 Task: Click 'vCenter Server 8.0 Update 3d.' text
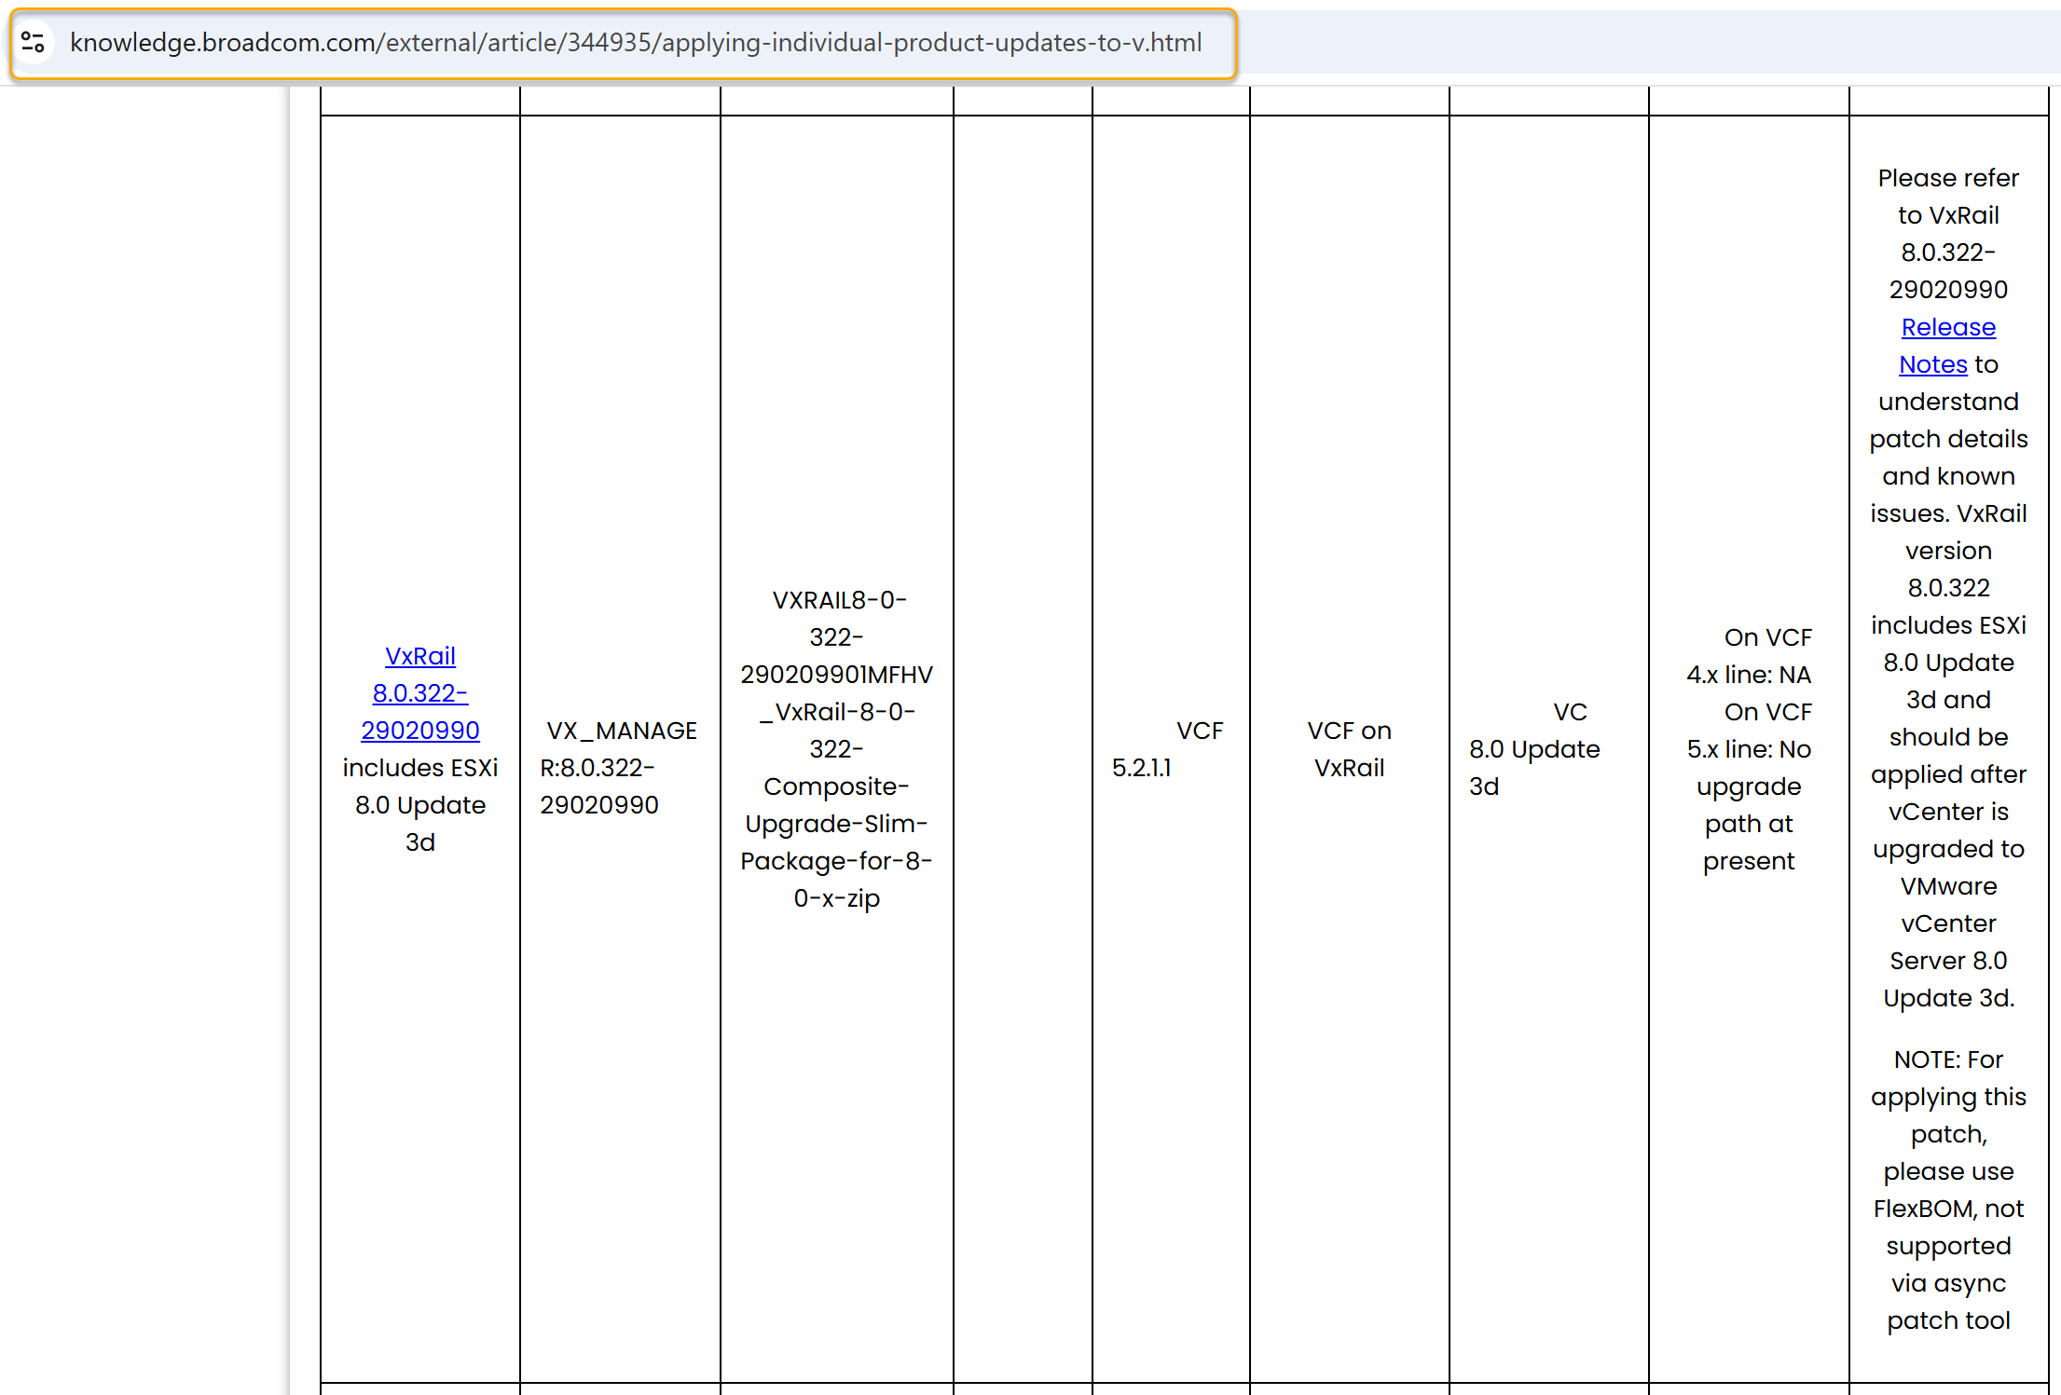tap(1947, 962)
